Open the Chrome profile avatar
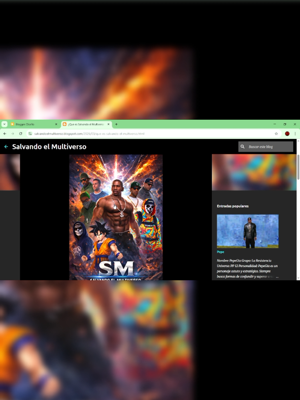The image size is (300, 400). coord(287,133)
